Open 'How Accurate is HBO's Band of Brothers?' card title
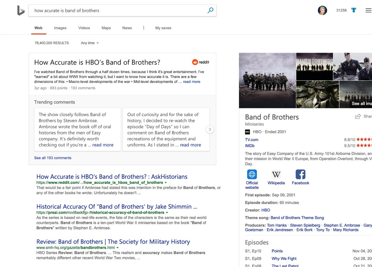The width and height of the screenshot is (372, 267). coord(97,62)
